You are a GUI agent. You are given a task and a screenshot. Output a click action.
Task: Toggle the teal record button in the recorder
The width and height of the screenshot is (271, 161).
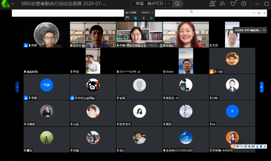click(x=135, y=18)
